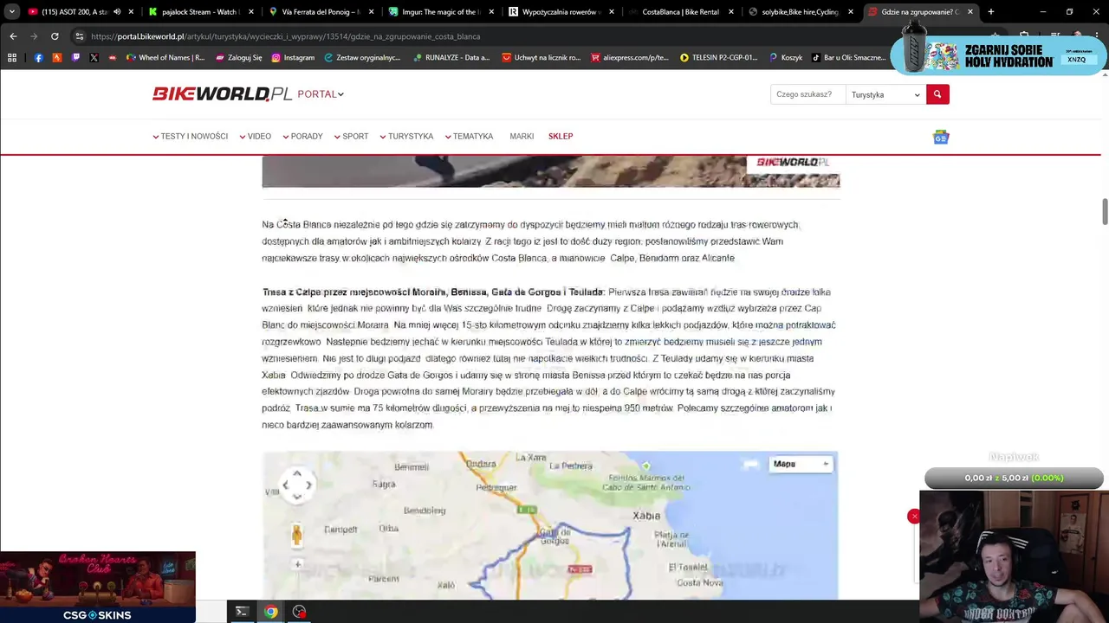This screenshot has width=1109, height=623.
Task: Open the OBS icon in taskbar
Action: tap(299, 612)
